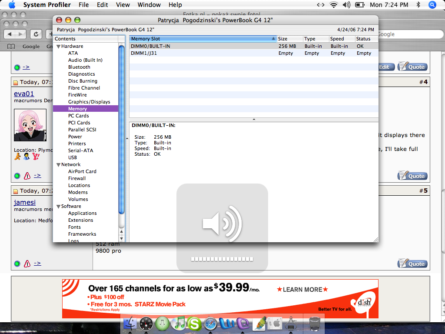Open Entourage from the Dock

[242, 324]
